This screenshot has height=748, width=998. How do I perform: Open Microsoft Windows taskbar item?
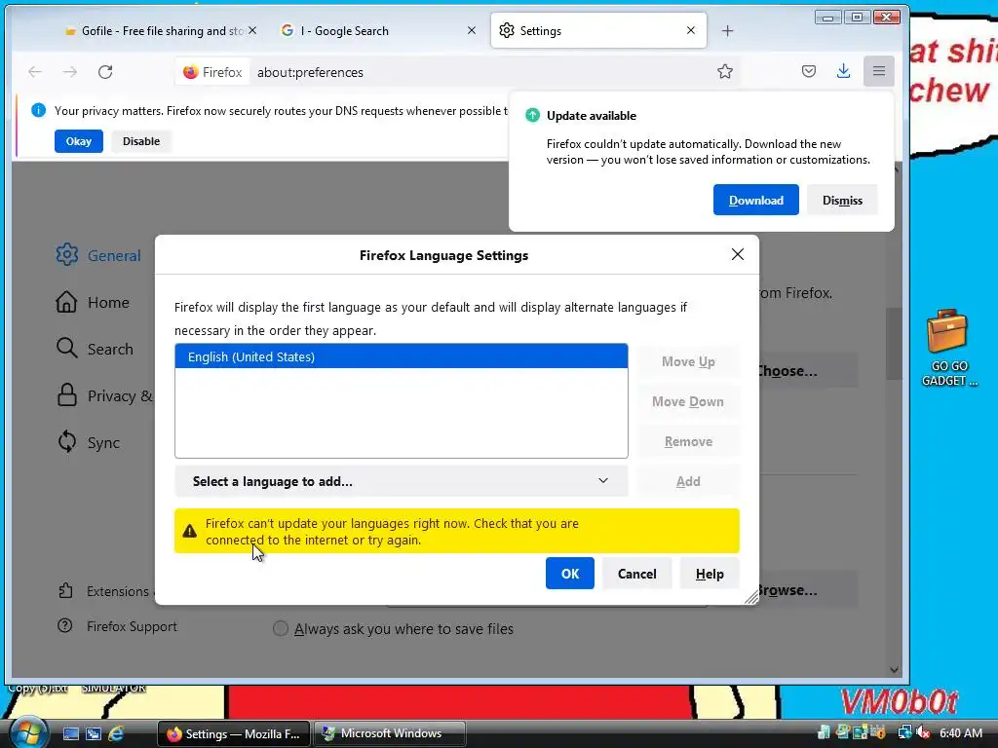point(390,733)
